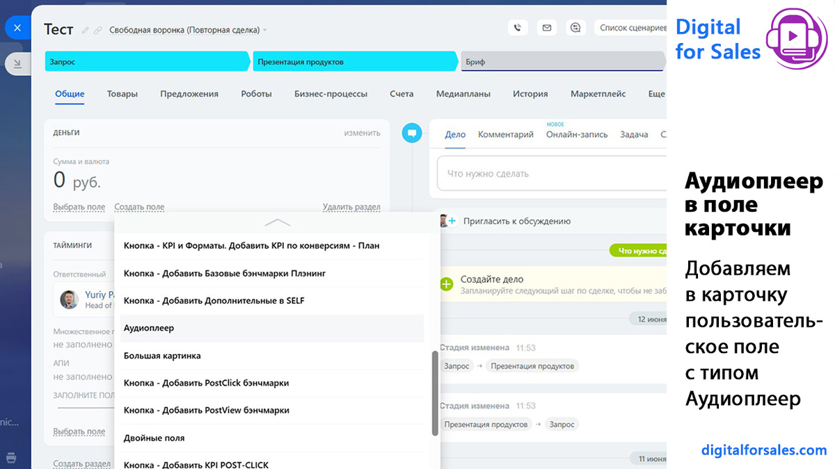Choose Большая картинка from field list
835x469 pixels.
click(x=272, y=356)
